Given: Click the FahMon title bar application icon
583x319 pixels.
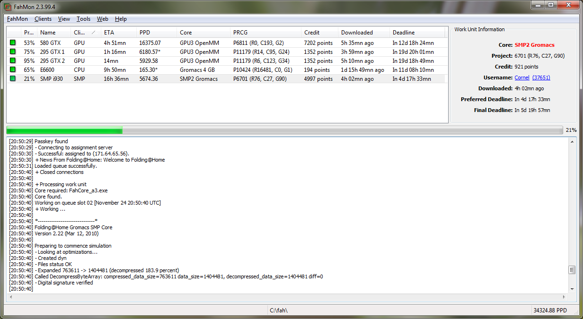Looking at the screenshot, I should [7, 6].
